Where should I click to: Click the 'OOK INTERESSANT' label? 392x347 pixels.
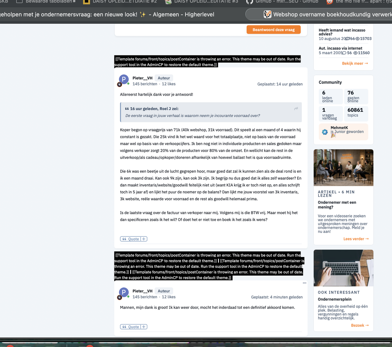[339, 292]
